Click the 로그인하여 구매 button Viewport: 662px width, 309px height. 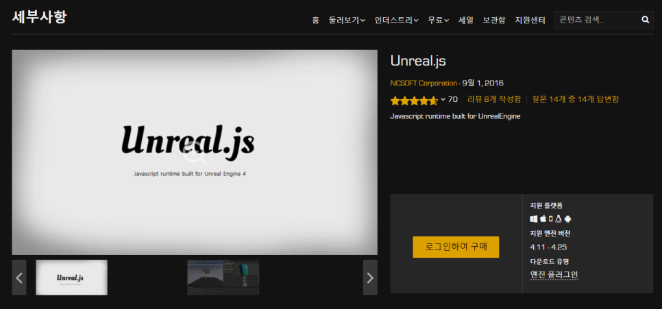(456, 247)
